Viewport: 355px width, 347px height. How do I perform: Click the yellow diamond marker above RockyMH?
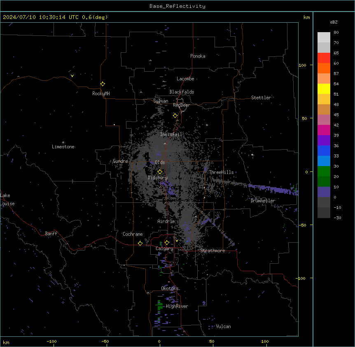[x=103, y=84]
